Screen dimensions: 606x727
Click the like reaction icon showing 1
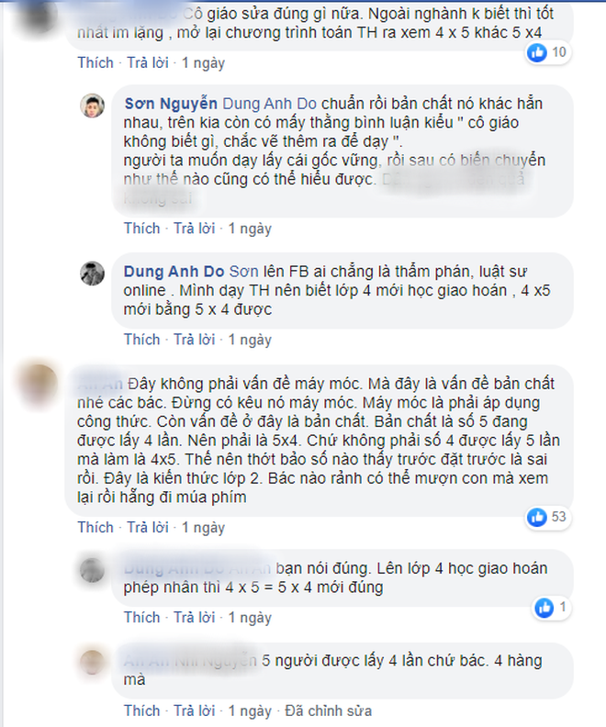(x=544, y=608)
